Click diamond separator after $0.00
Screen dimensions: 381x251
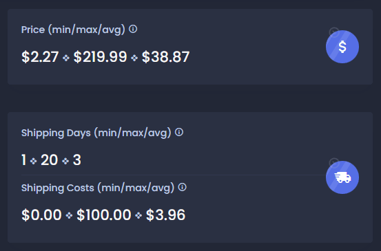point(69,215)
